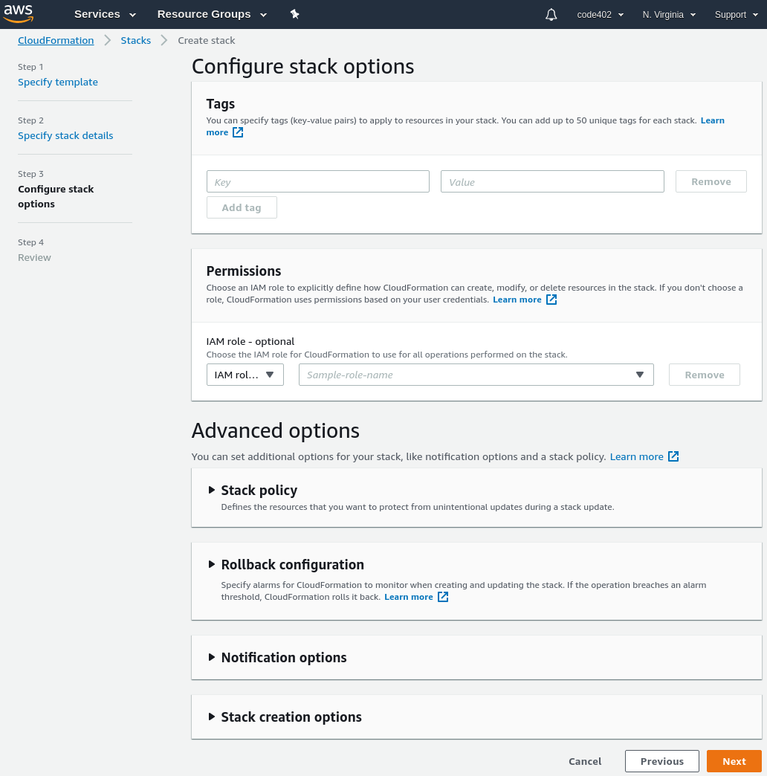Open the N. Virginia region menu

[669, 15]
